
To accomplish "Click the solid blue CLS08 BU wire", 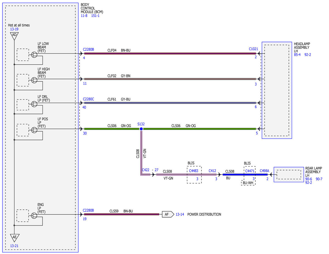I will coord(245,175).
